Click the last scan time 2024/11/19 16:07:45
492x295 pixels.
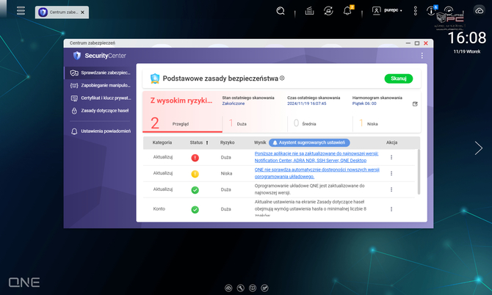306,103
